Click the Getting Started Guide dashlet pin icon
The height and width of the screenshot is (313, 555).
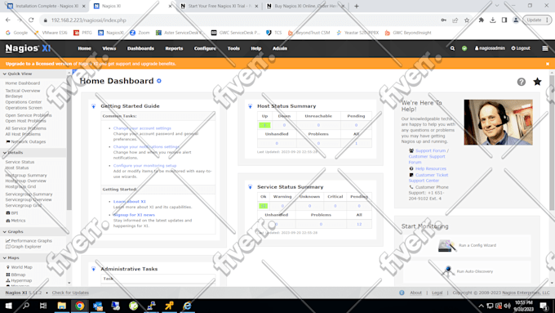(93, 106)
